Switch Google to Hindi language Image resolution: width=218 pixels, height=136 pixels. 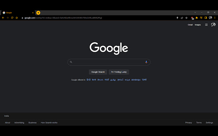(x=89, y=80)
